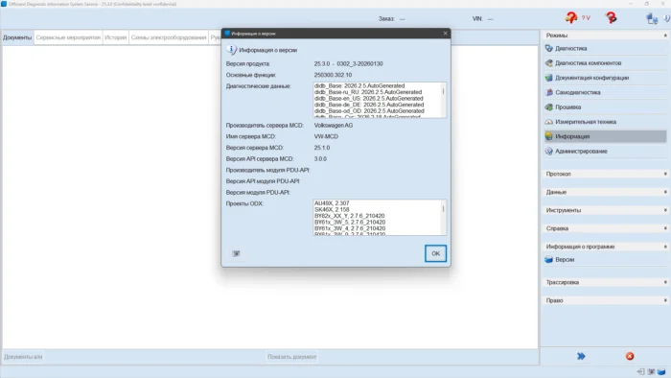The width and height of the screenshot is (671, 378).
Task: Click the second red question mark icon
Action: pos(612,17)
